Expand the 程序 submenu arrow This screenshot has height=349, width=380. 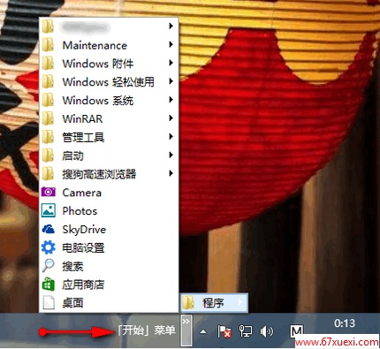[240, 302]
